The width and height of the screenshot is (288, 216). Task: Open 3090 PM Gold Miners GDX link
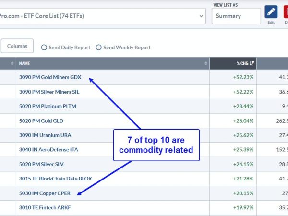[x=50, y=77]
